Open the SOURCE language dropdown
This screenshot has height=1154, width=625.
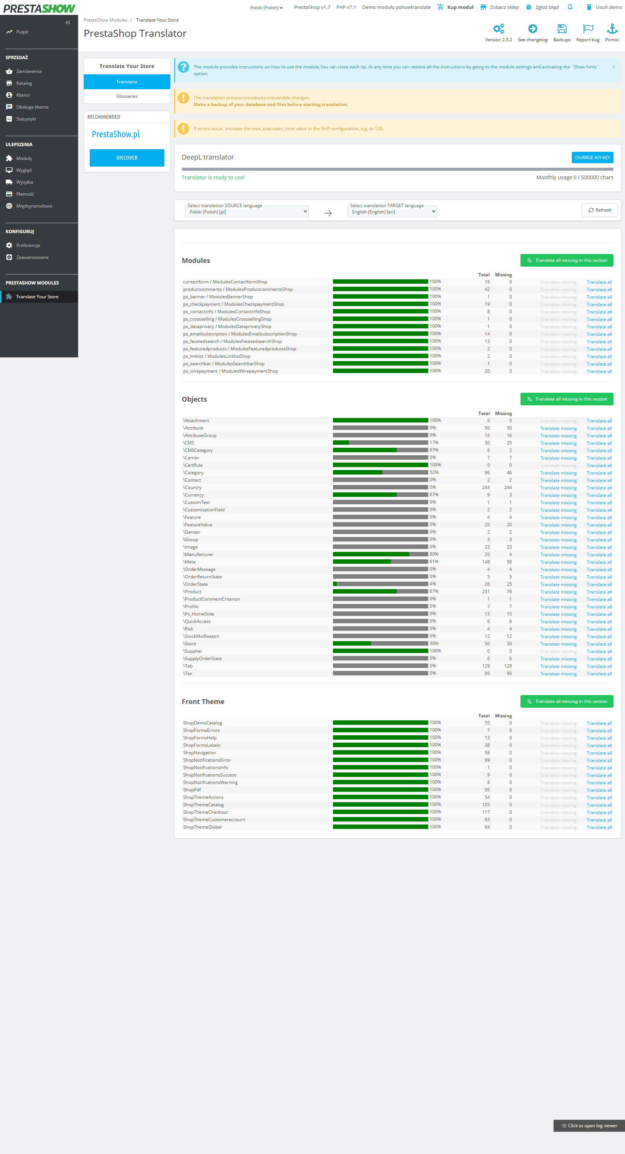(246, 212)
